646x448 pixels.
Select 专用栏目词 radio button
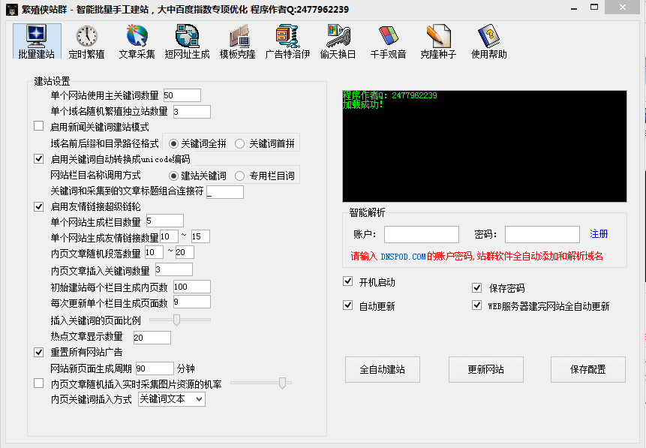click(x=240, y=176)
